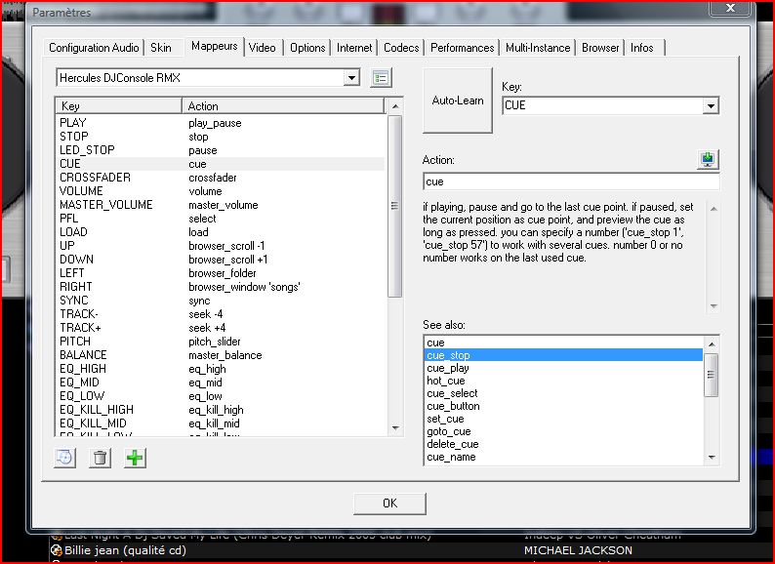This screenshot has width=775, height=564.
Task: Select the CROSSFADER row in key list
Action: [x=95, y=178]
